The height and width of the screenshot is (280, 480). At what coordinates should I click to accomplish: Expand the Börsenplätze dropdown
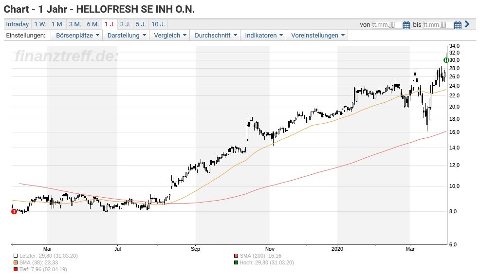point(78,35)
